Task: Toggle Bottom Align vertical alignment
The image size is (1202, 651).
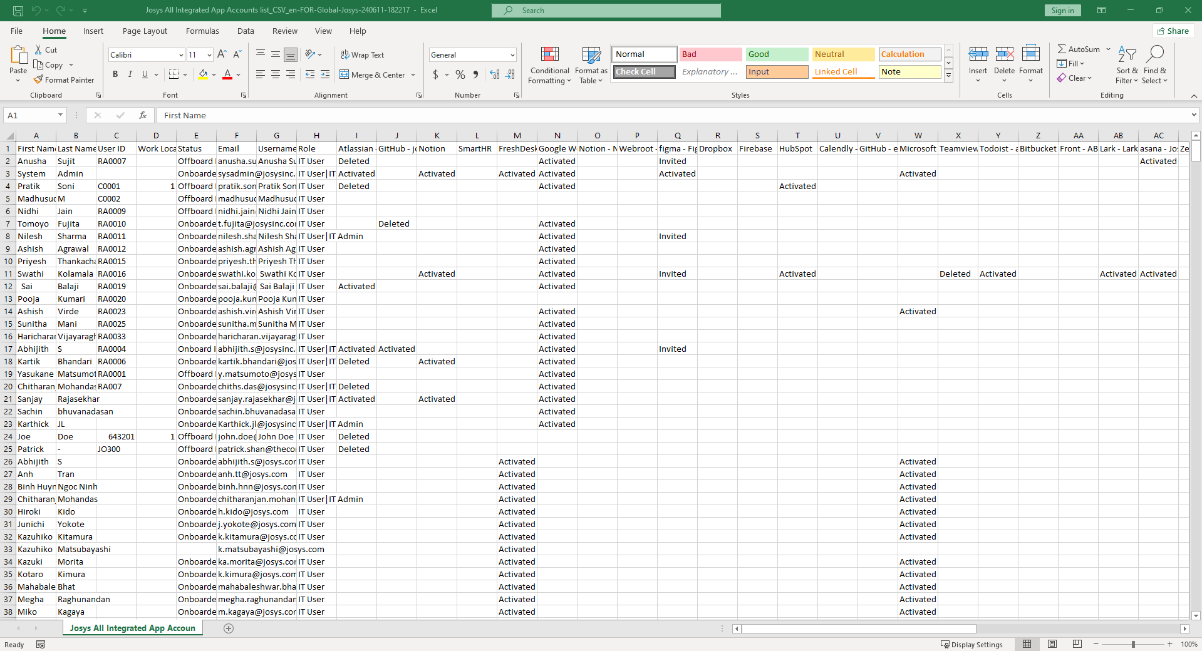Action: pos(291,55)
